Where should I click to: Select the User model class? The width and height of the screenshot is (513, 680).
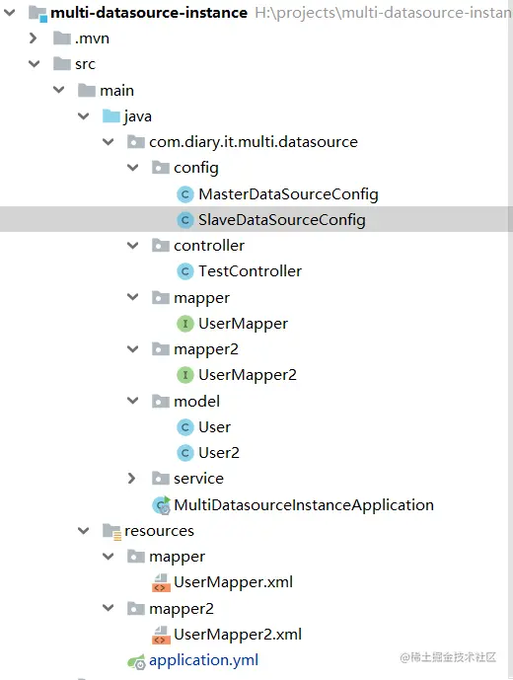[214, 427]
